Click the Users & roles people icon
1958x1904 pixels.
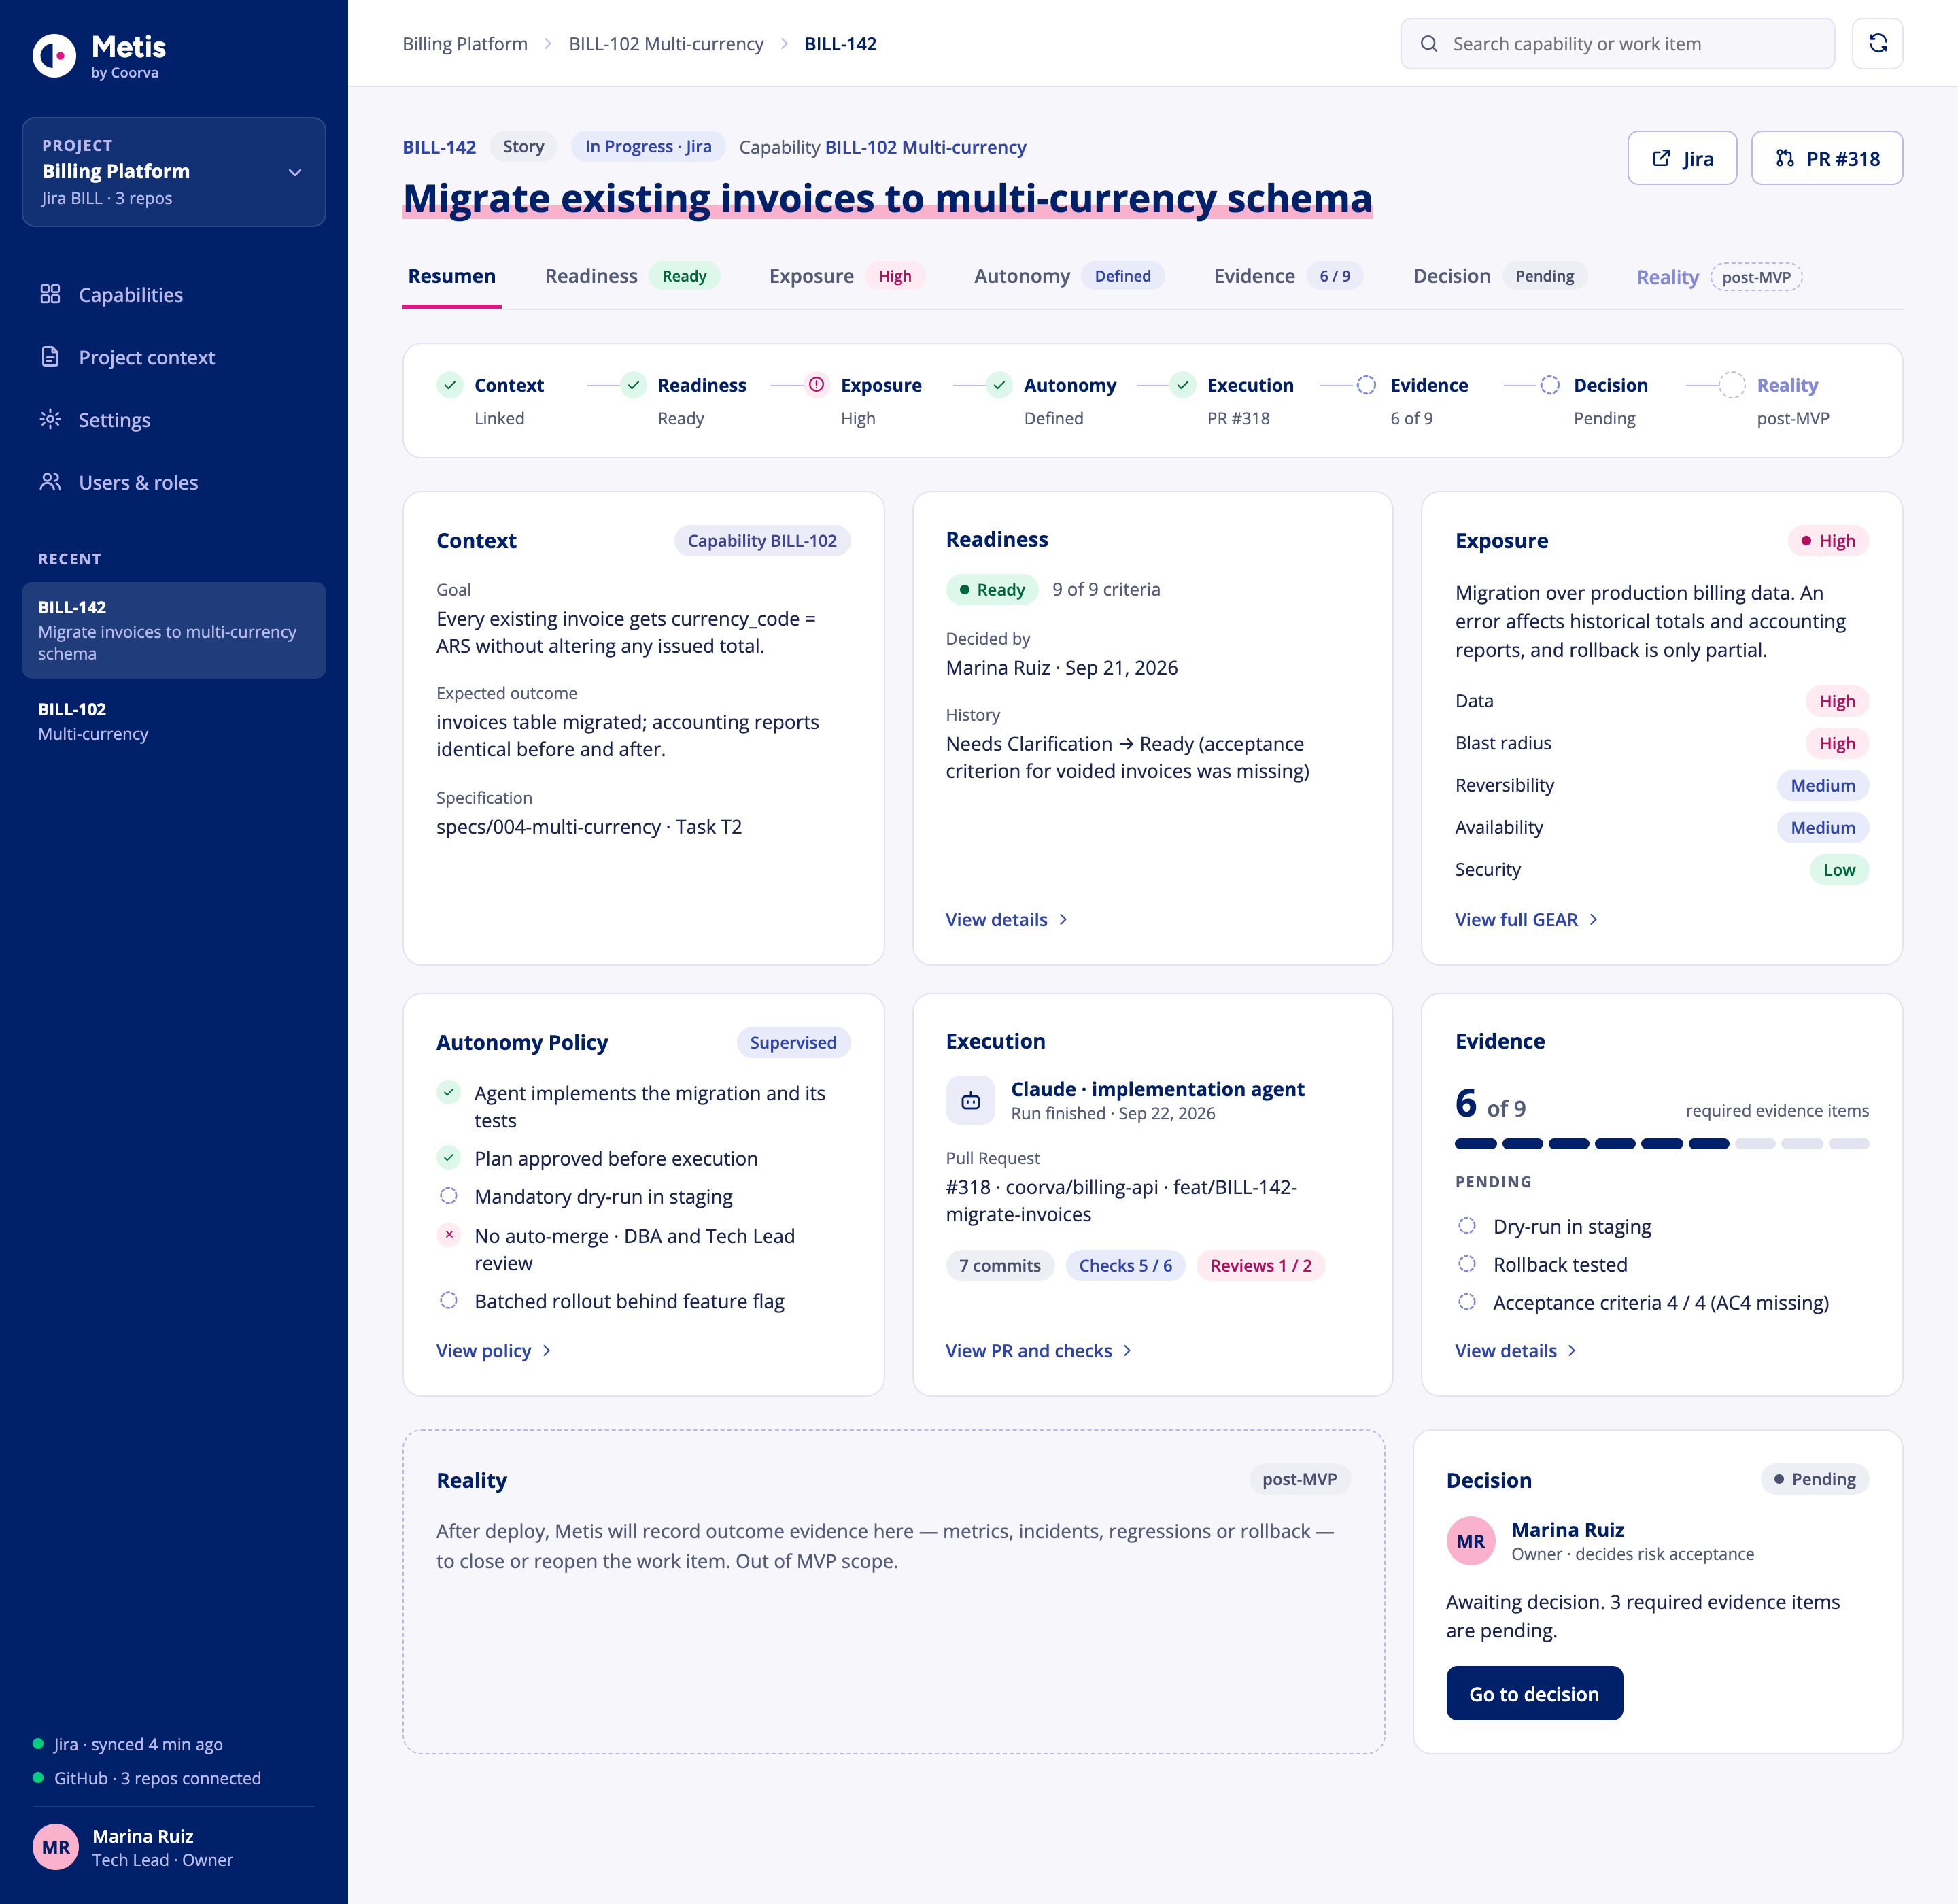point(50,482)
